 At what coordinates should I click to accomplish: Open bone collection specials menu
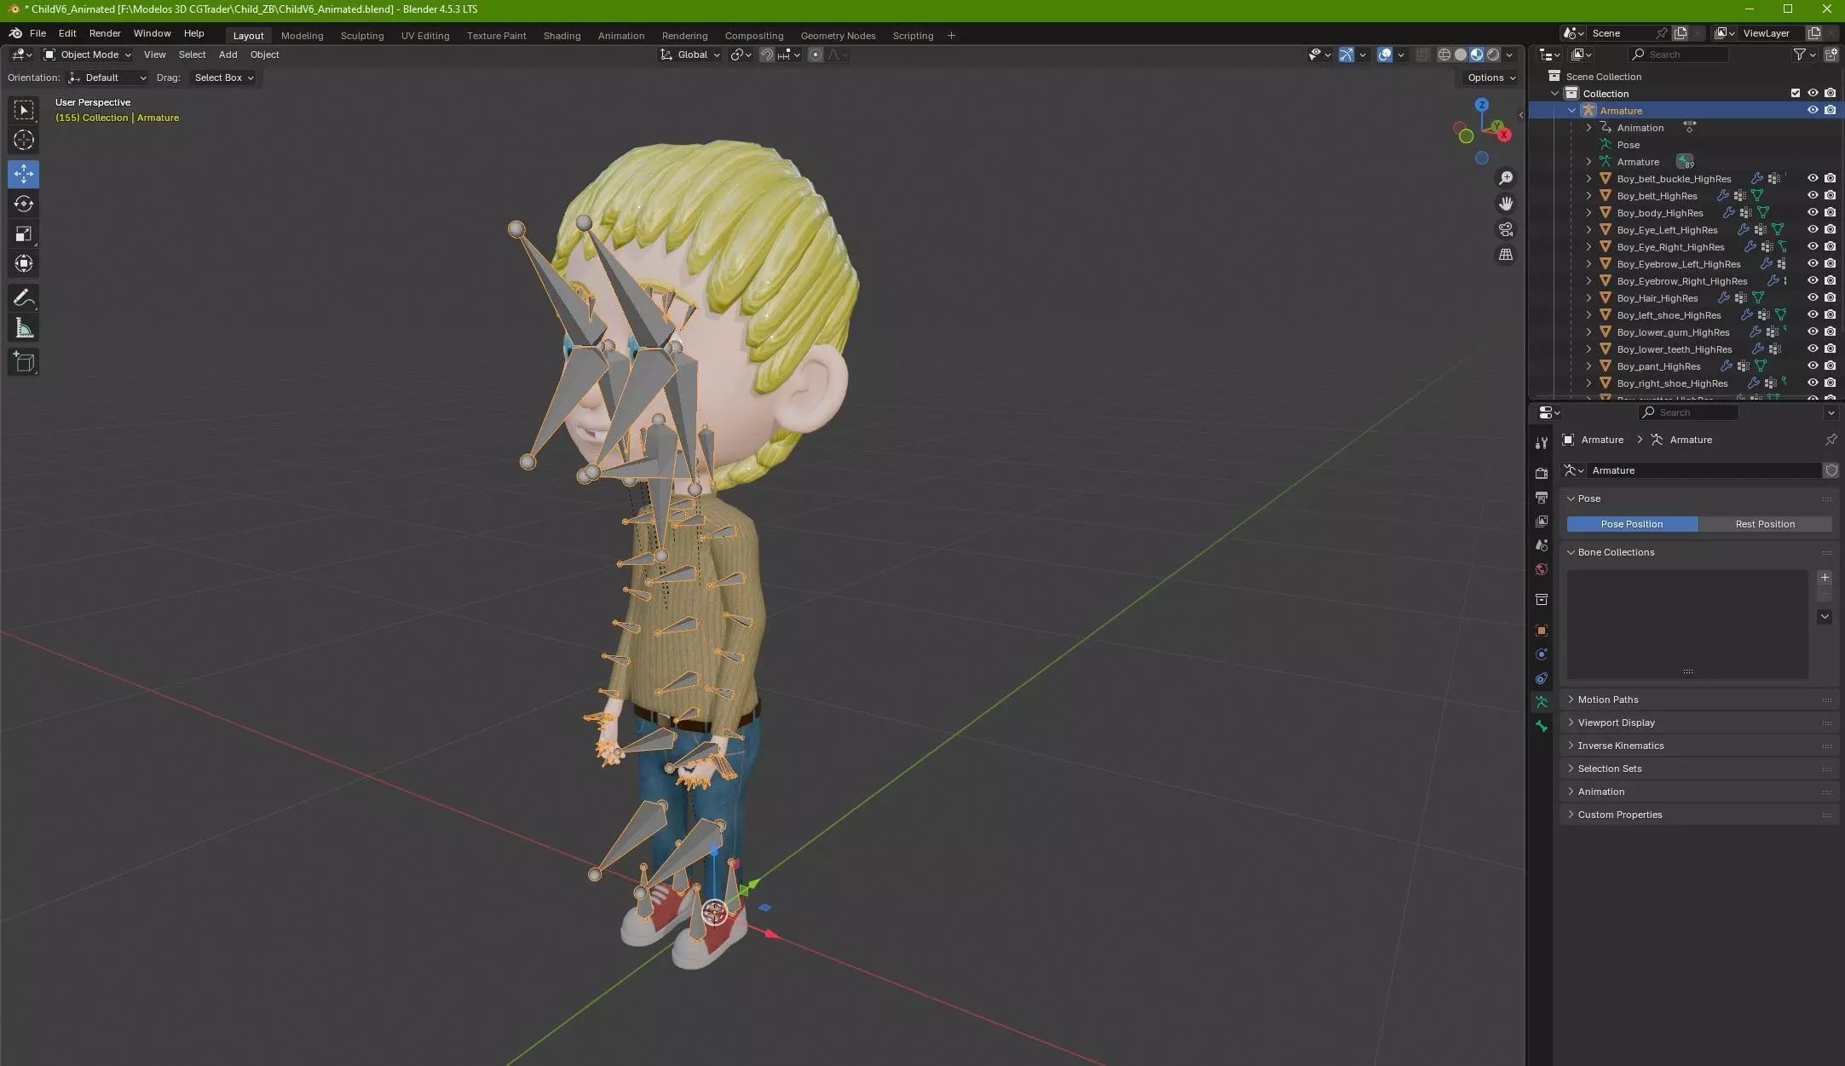[x=1825, y=616]
